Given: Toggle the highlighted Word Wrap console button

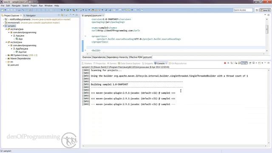Looking at the screenshot, I should pyautogui.click(x=243, y=63).
